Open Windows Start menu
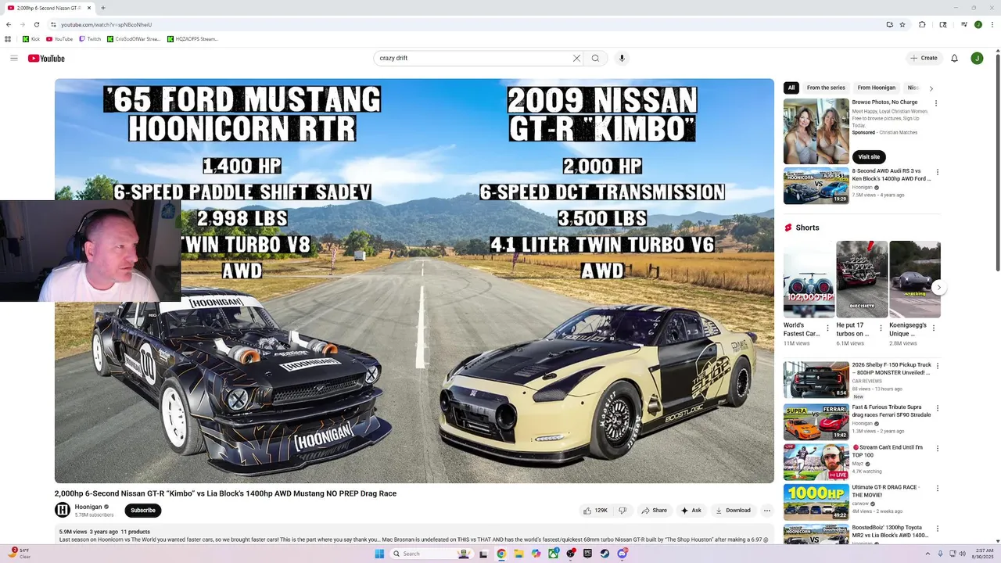 pos(379,554)
